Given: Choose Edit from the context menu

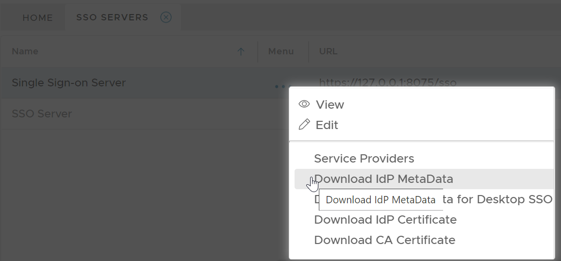Looking at the screenshot, I should pyautogui.click(x=327, y=125).
